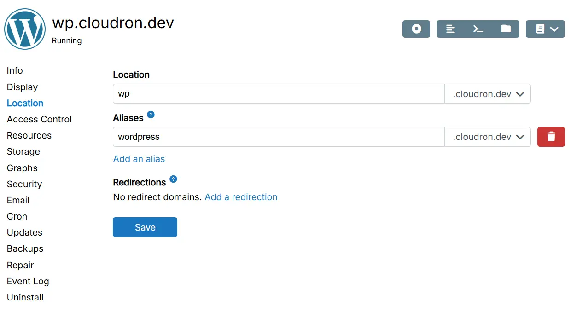The image size is (571, 312).
Task: Open the web terminal icon
Action: tap(478, 29)
